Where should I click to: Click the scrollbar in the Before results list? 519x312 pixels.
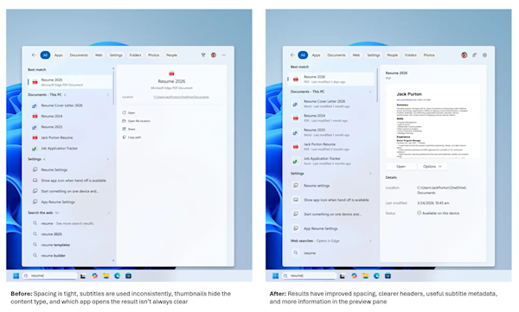[x=113, y=87]
